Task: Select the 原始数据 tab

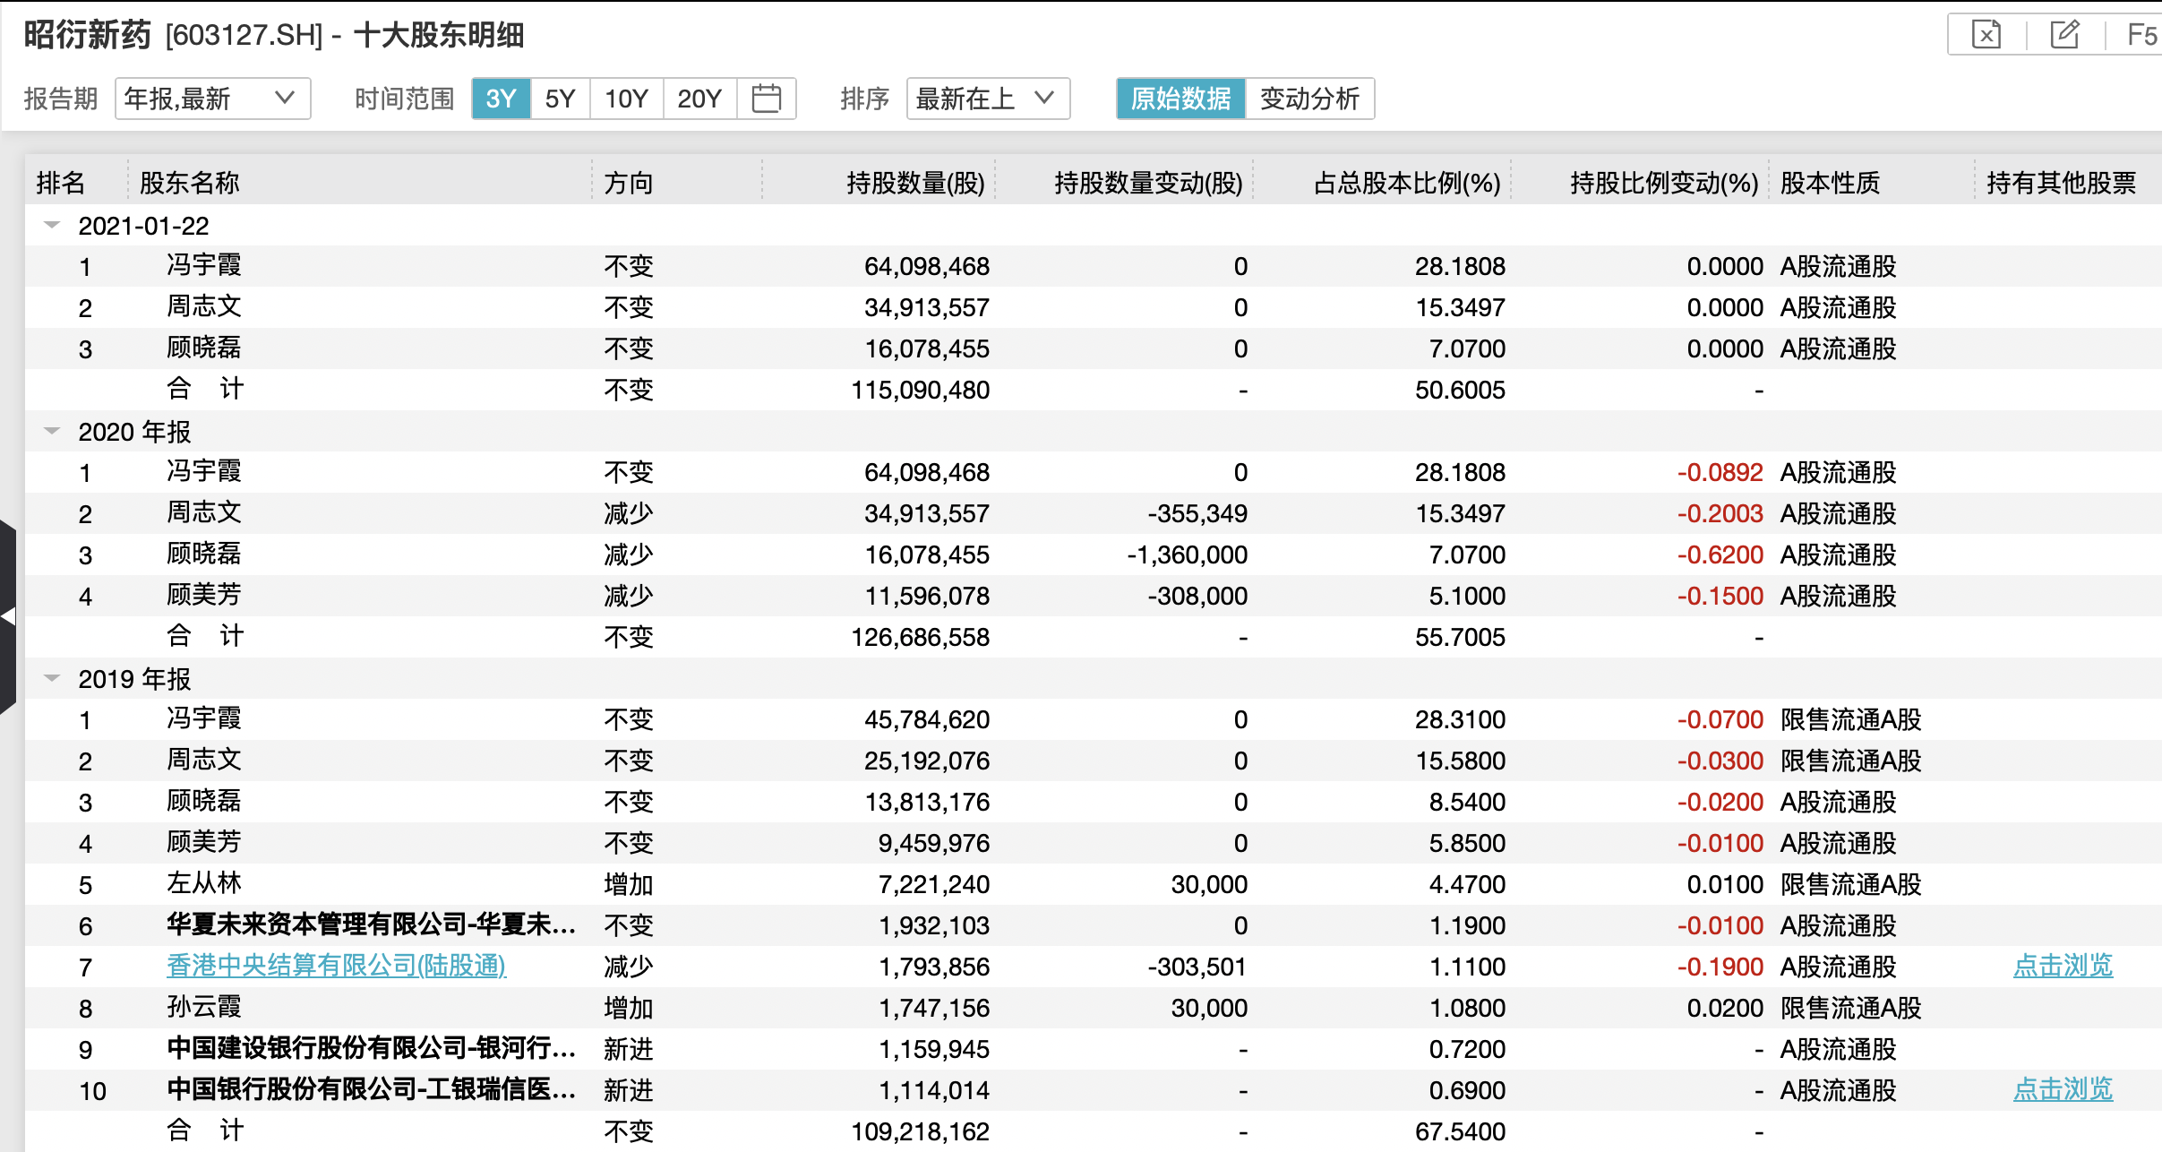Action: tap(1180, 99)
